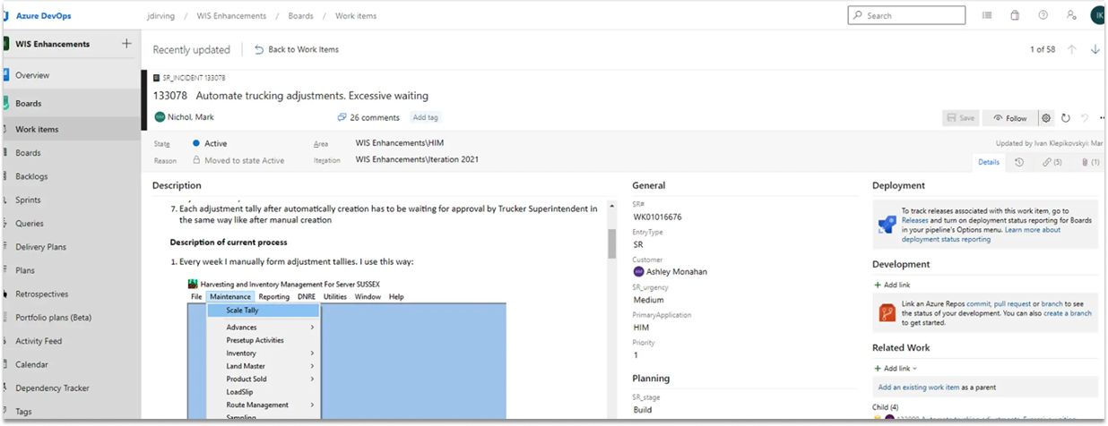Click plus icon next to WIS Enhancements
The width and height of the screenshot is (1108, 426).
[126, 44]
